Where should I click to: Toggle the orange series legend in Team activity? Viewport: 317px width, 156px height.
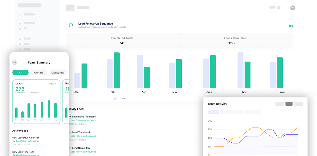pyautogui.click(x=247, y=112)
